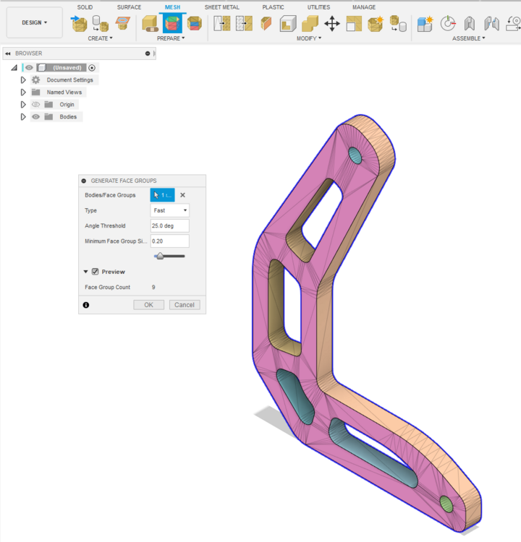Screen dimensions: 521x542
Task: Toggle the Preview checkbox
Action: [x=96, y=272]
